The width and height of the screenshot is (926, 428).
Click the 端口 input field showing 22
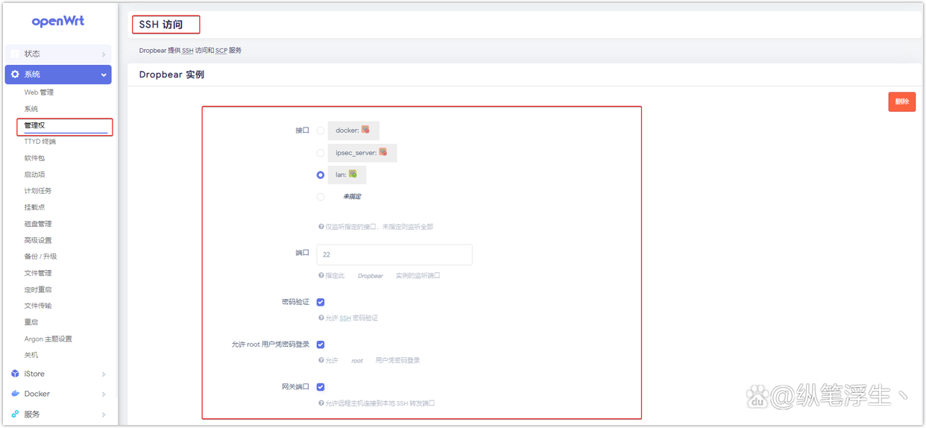point(394,254)
